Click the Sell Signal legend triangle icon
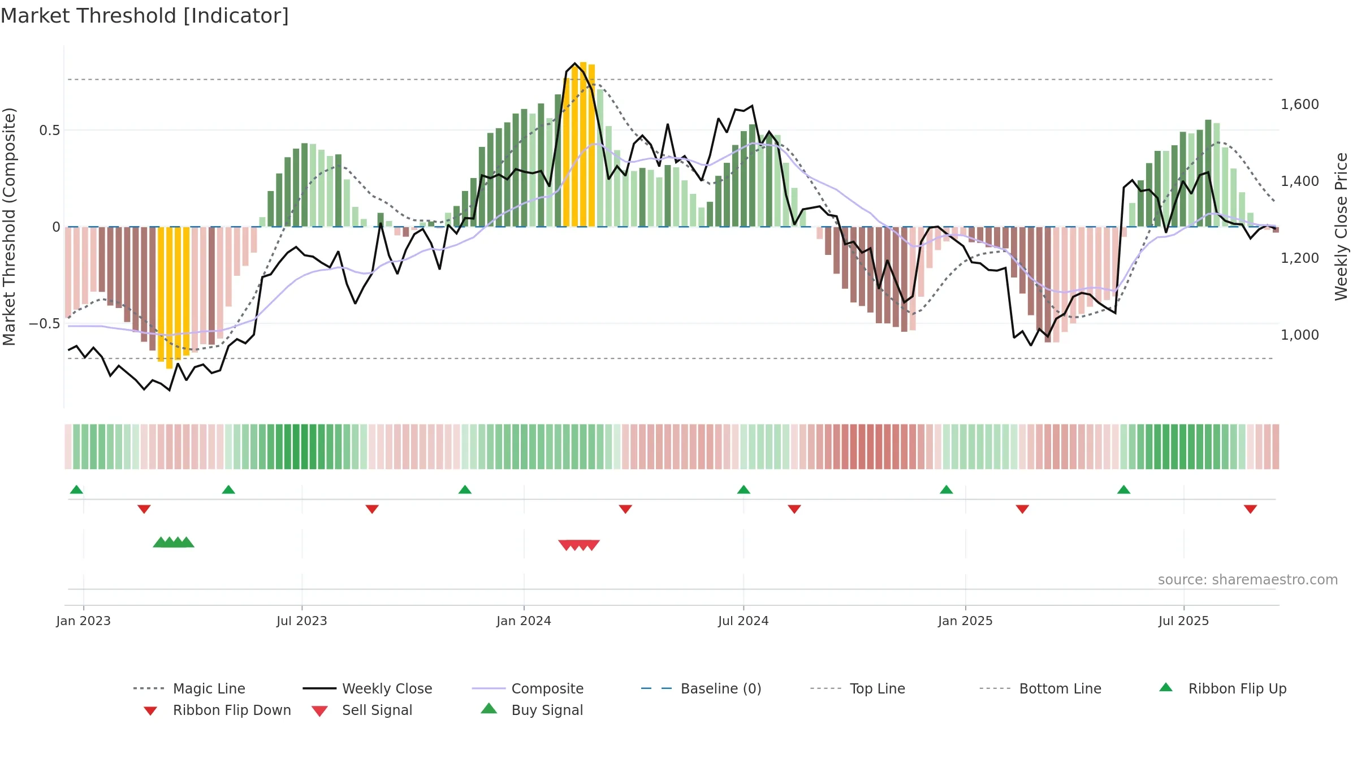Image resolution: width=1357 pixels, height=763 pixels. (319, 711)
